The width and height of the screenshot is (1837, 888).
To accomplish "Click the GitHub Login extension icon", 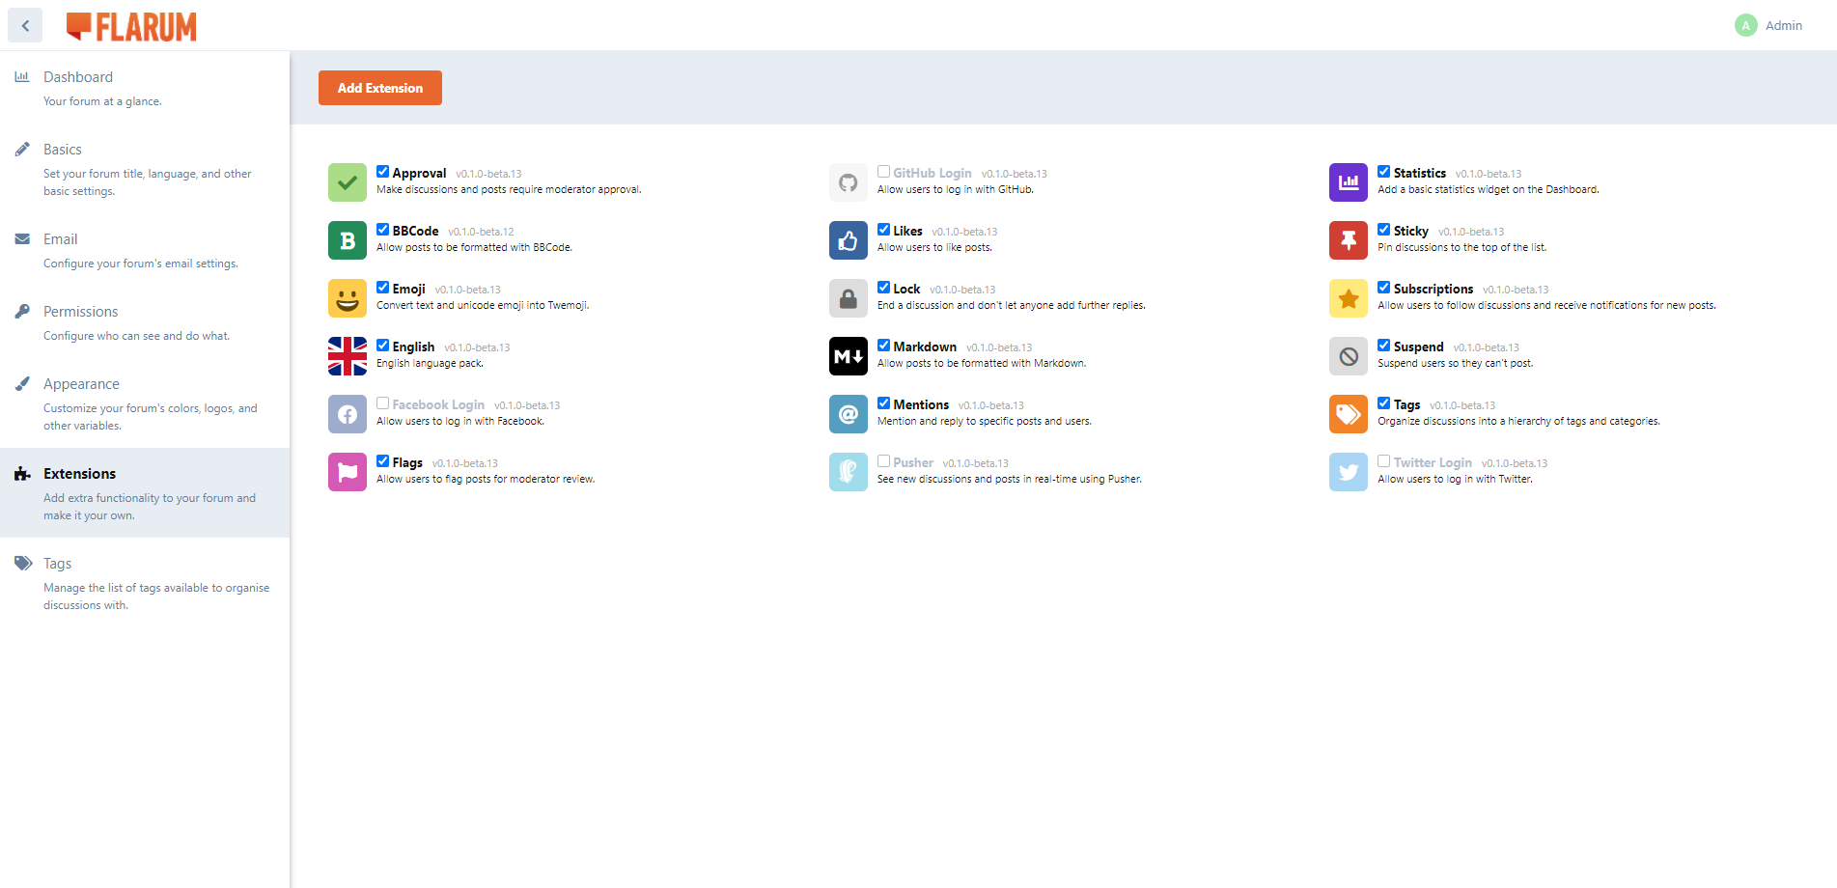I will tap(849, 182).
